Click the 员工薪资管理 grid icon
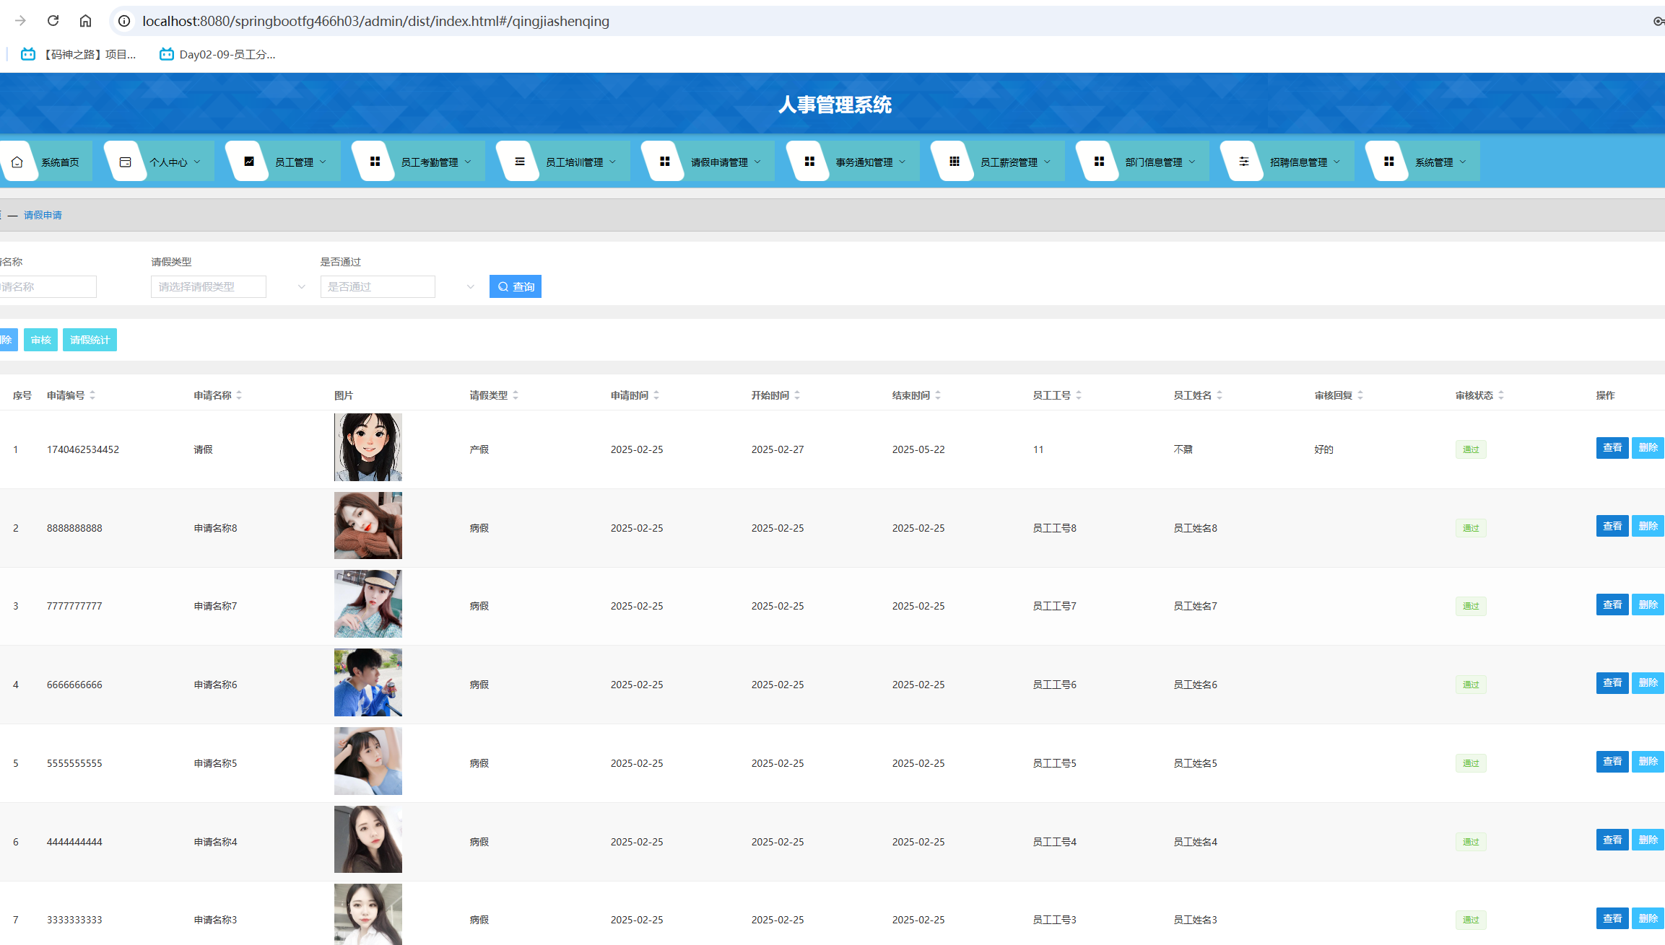Screen dimensions: 1665x945 pyautogui.click(x=954, y=162)
